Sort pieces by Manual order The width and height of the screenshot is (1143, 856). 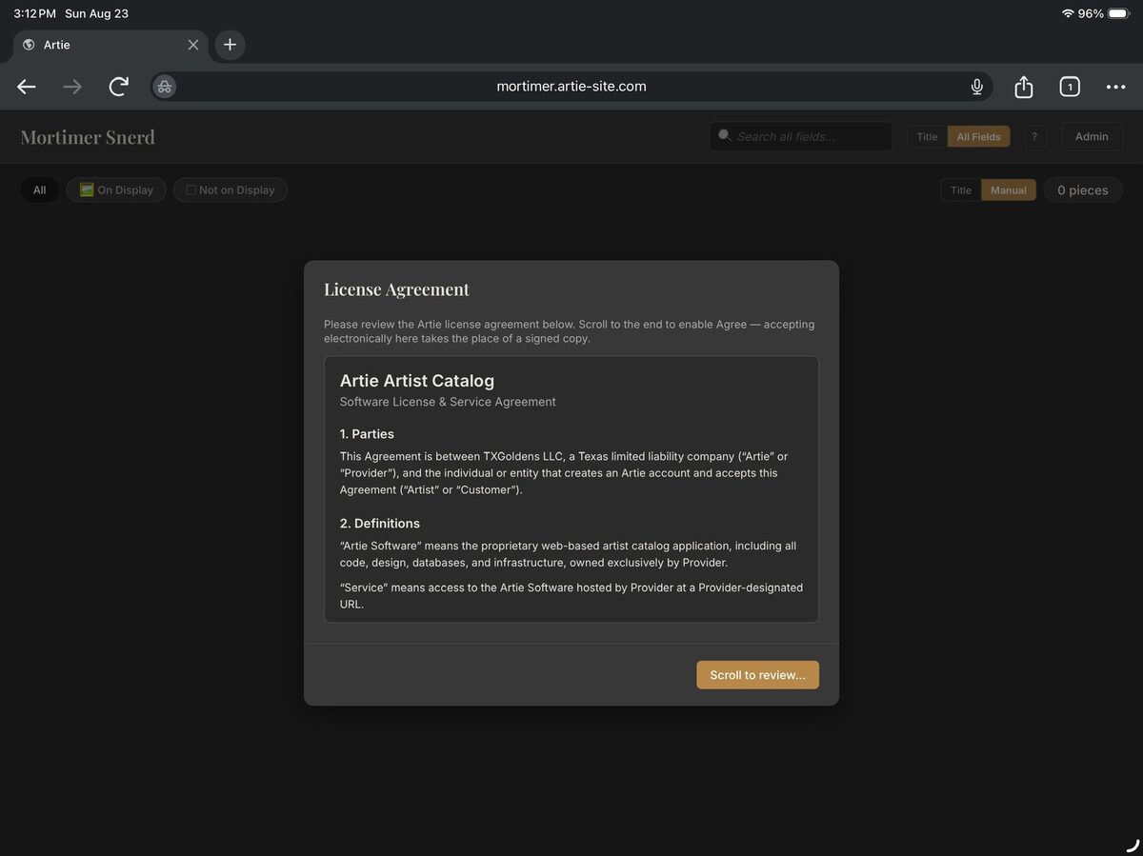pyautogui.click(x=1009, y=189)
